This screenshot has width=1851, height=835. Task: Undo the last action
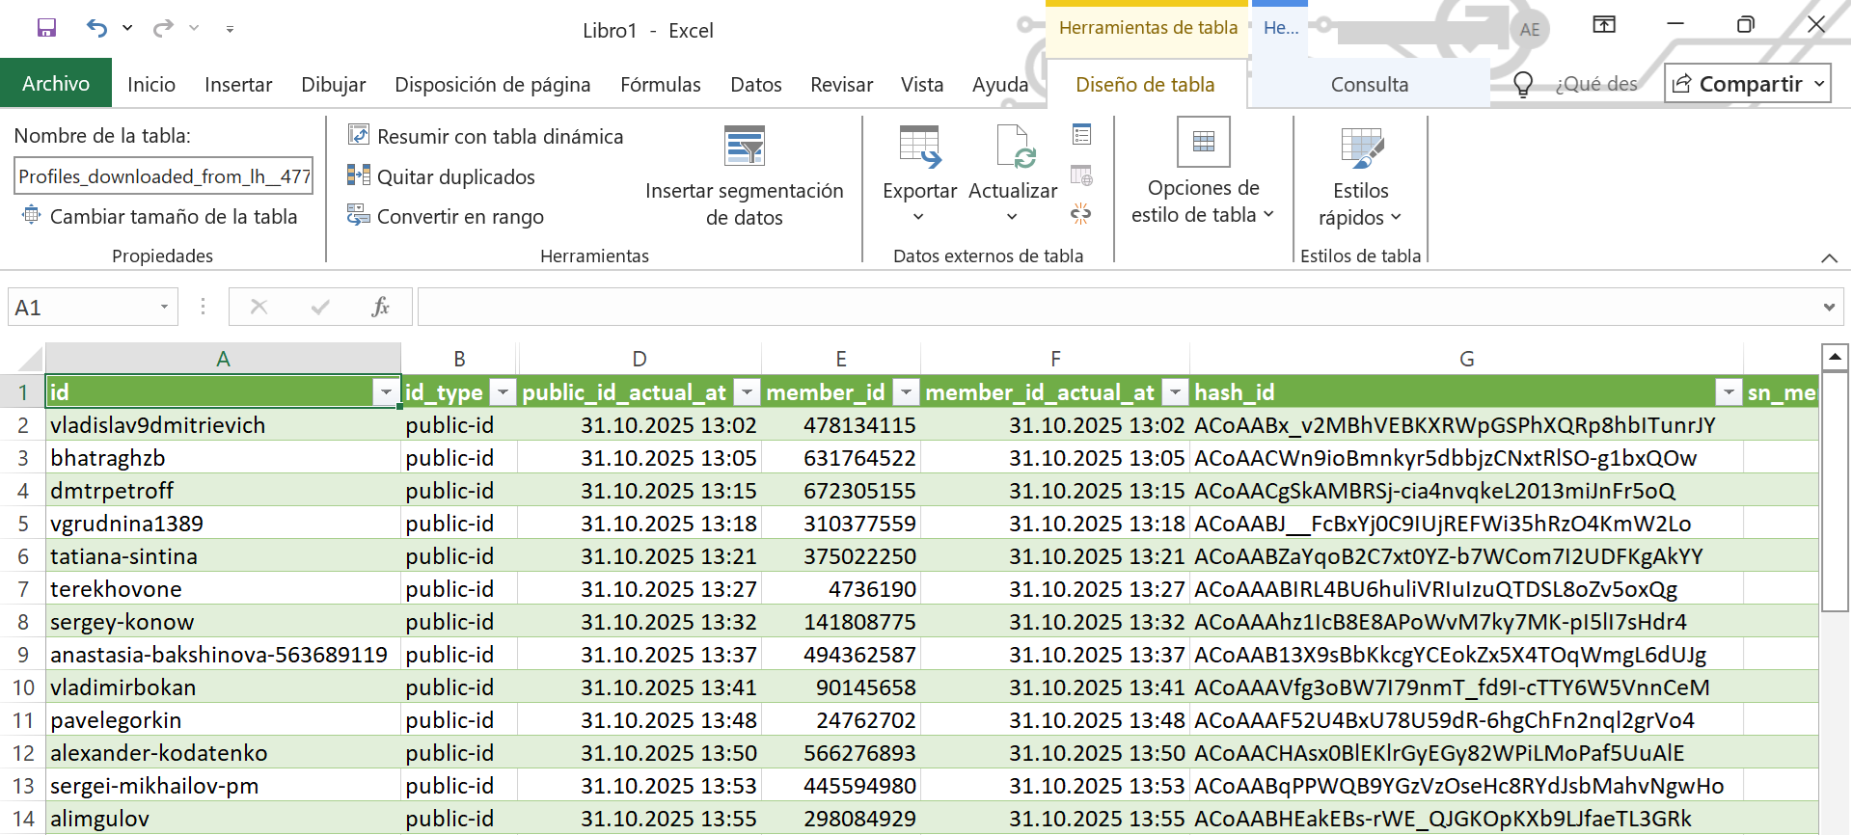[x=96, y=28]
